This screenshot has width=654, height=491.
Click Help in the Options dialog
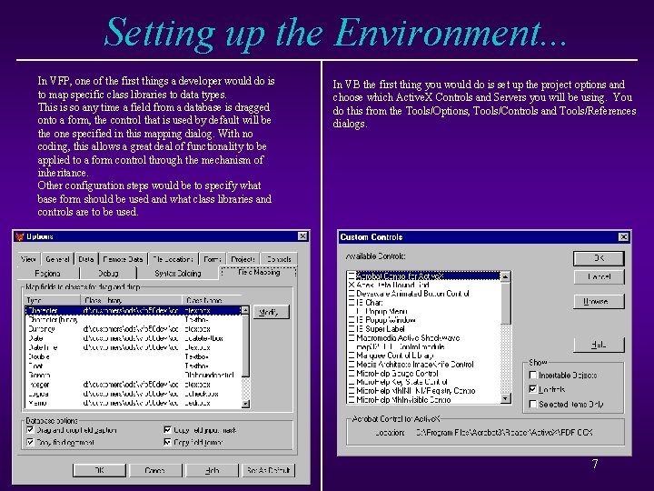coord(212,470)
